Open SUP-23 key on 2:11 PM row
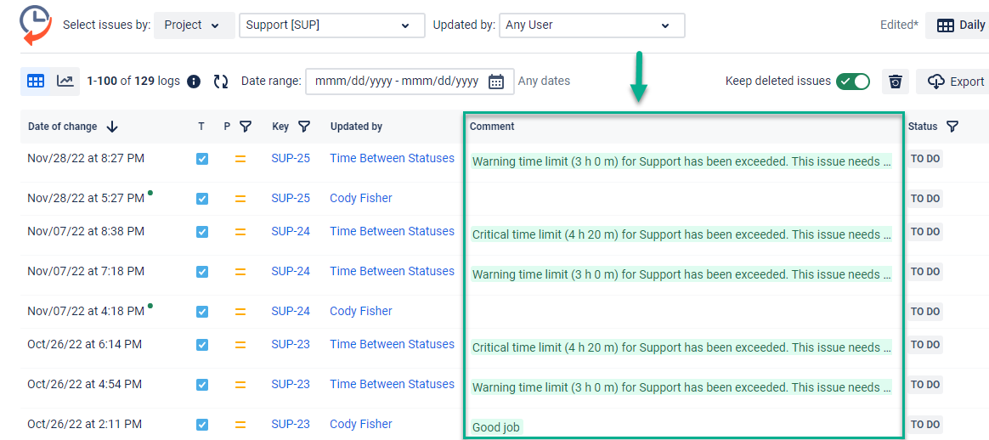This screenshot has height=440, width=989. pos(291,424)
